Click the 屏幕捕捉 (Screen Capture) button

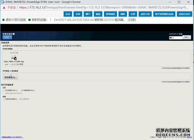110,14
